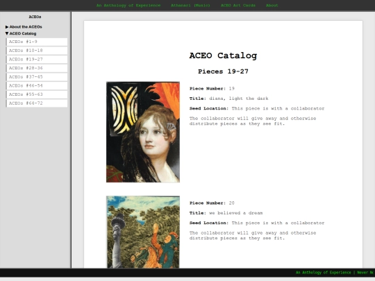
Task: Go to ACEOs #28-36 page
Action: click(37, 68)
